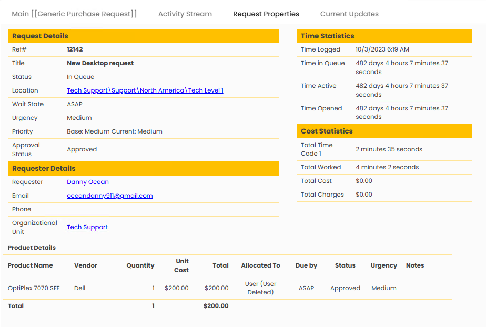Click the Request Details section header
Image resolution: width=486 pixels, height=327 pixels.
click(40, 36)
